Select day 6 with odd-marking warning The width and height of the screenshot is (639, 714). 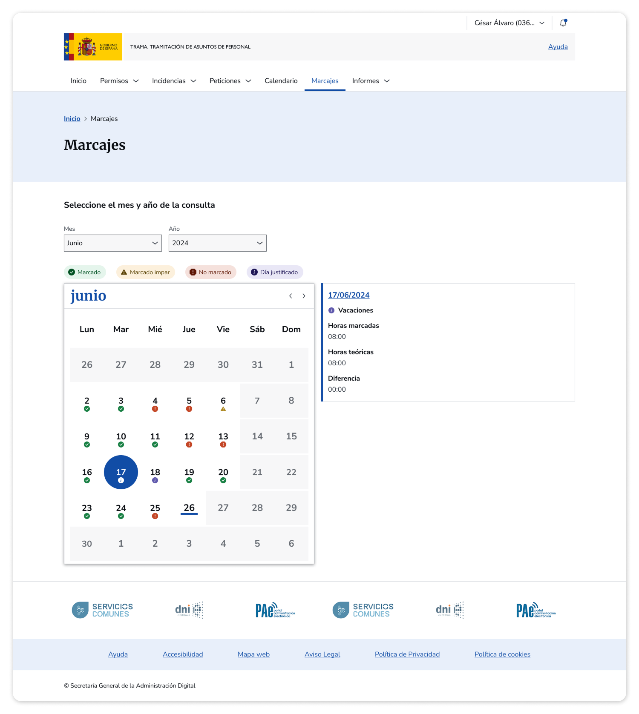pyautogui.click(x=223, y=403)
